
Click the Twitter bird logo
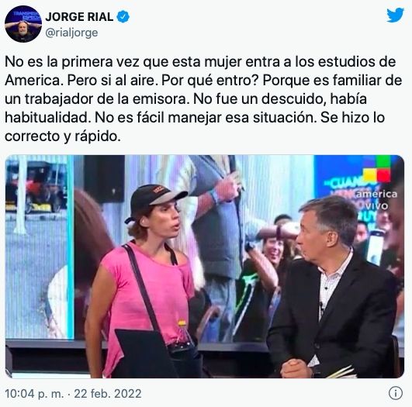pos(395,15)
